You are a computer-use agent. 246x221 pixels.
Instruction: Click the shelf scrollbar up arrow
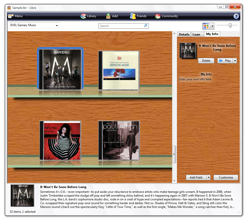pos(174,33)
